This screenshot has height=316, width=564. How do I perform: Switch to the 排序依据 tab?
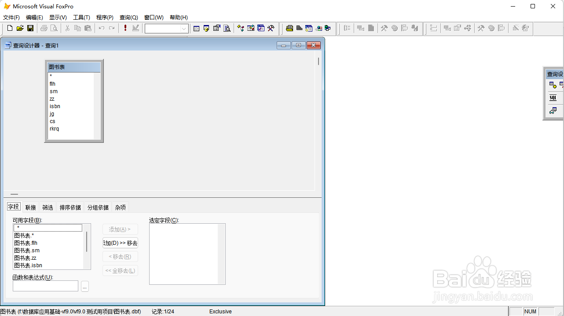(x=70, y=207)
